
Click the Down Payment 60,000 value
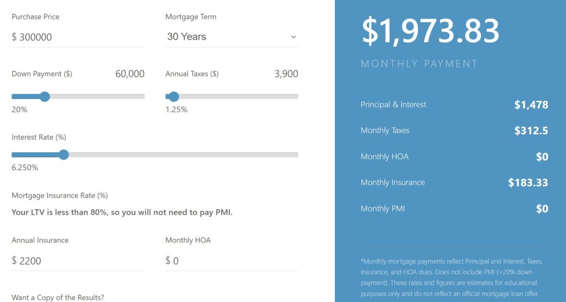coord(130,74)
